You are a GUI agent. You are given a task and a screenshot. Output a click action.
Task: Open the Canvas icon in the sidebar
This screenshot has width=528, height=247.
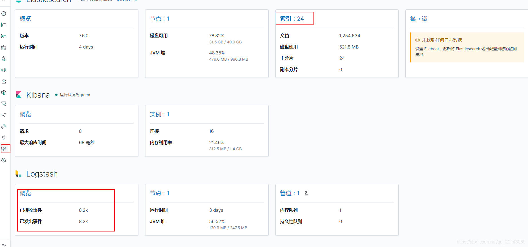[x=4, y=47]
